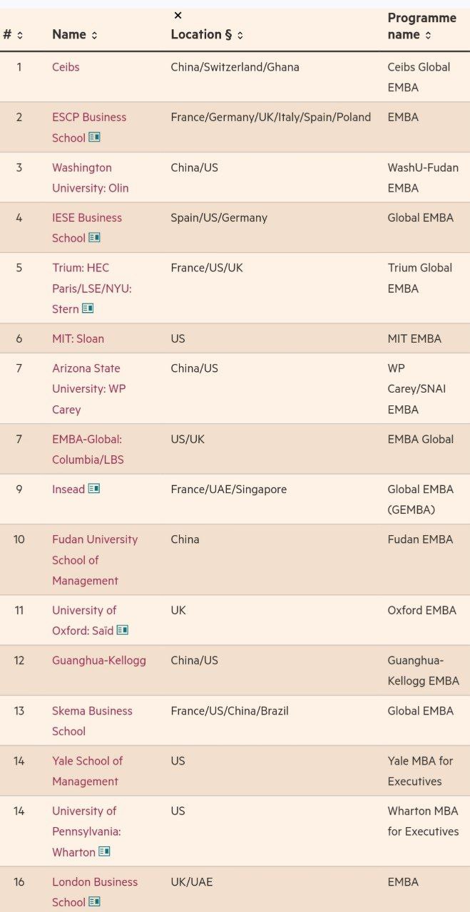This screenshot has width=470, height=912.
Task: Click the profile icon next to Oxford Saïd
Action: click(123, 630)
